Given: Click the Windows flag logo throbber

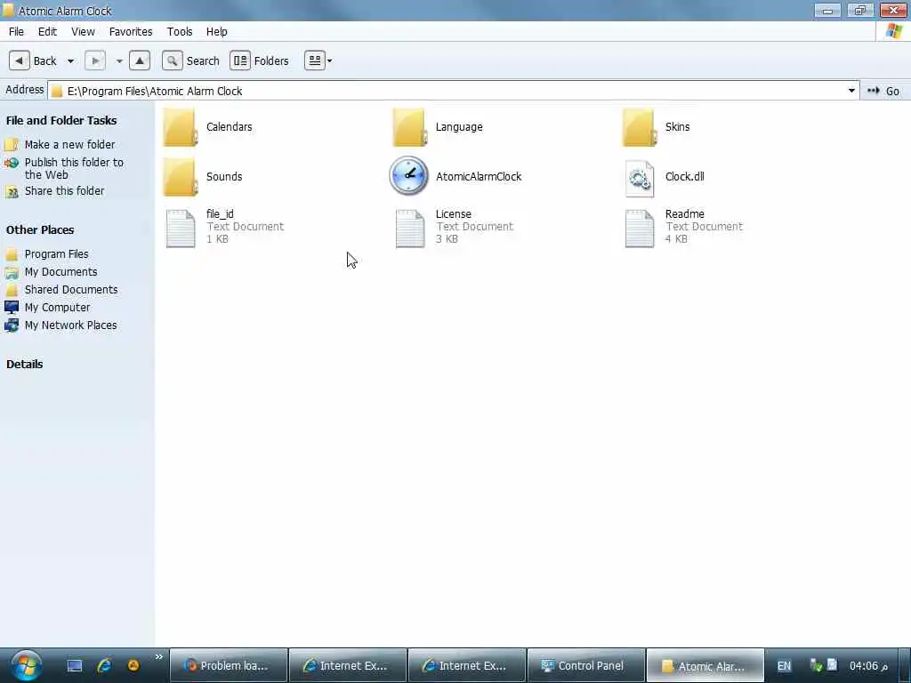Looking at the screenshot, I should pyautogui.click(x=893, y=31).
